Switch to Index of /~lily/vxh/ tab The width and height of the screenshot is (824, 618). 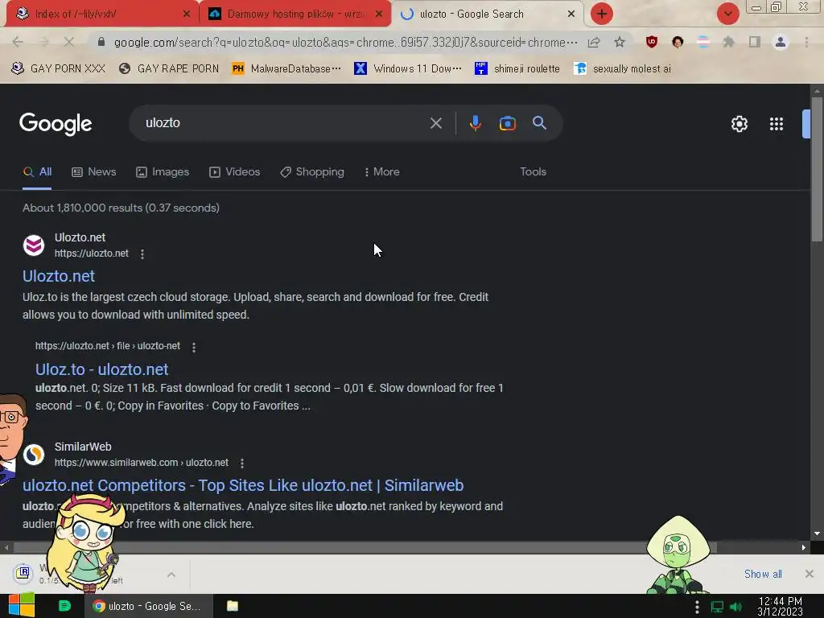pos(102,14)
